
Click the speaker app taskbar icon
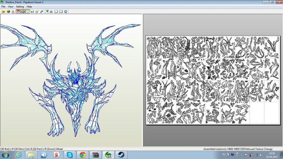point(44,155)
